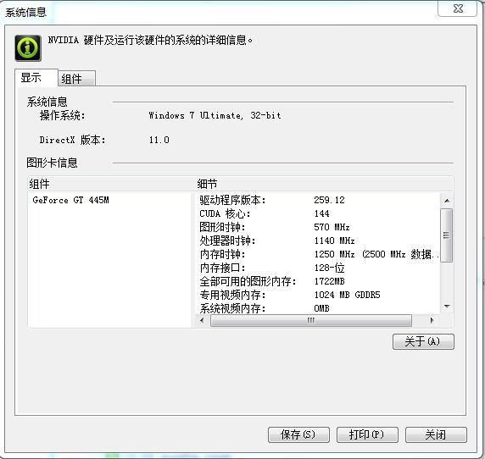Click the details list scroll-up arrow
The height and width of the screenshot is (459, 485).
pos(447,201)
